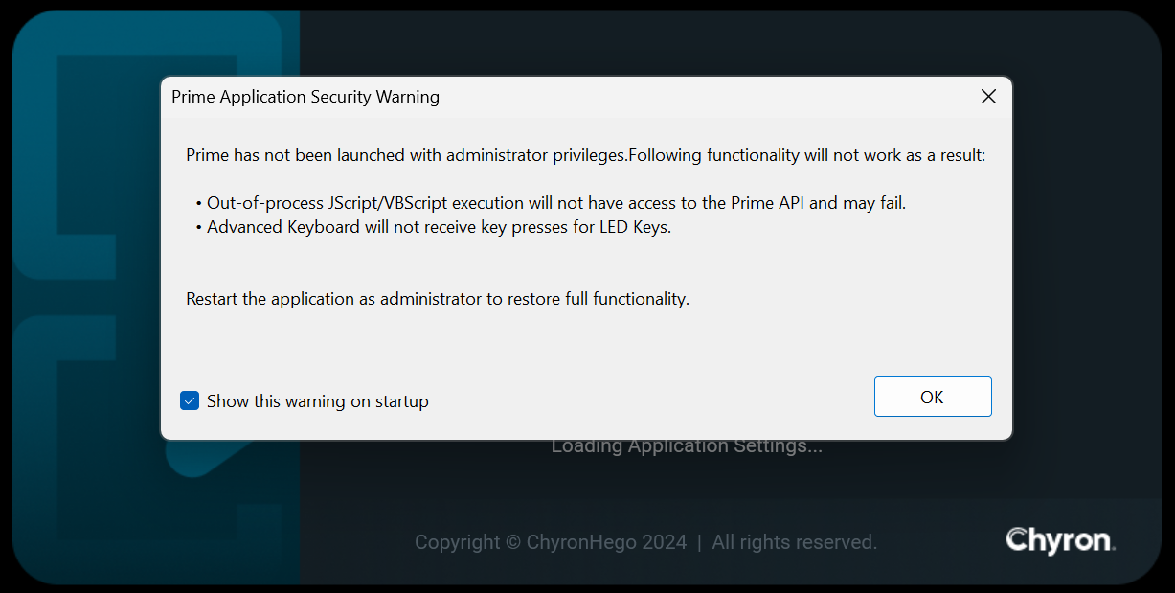This screenshot has width=1175, height=593.
Task: Click the "Prime Application Security Warning" title text
Action: tap(305, 97)
